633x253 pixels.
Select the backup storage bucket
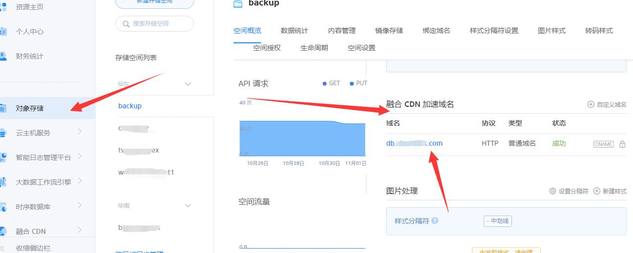tap(130, 106)
